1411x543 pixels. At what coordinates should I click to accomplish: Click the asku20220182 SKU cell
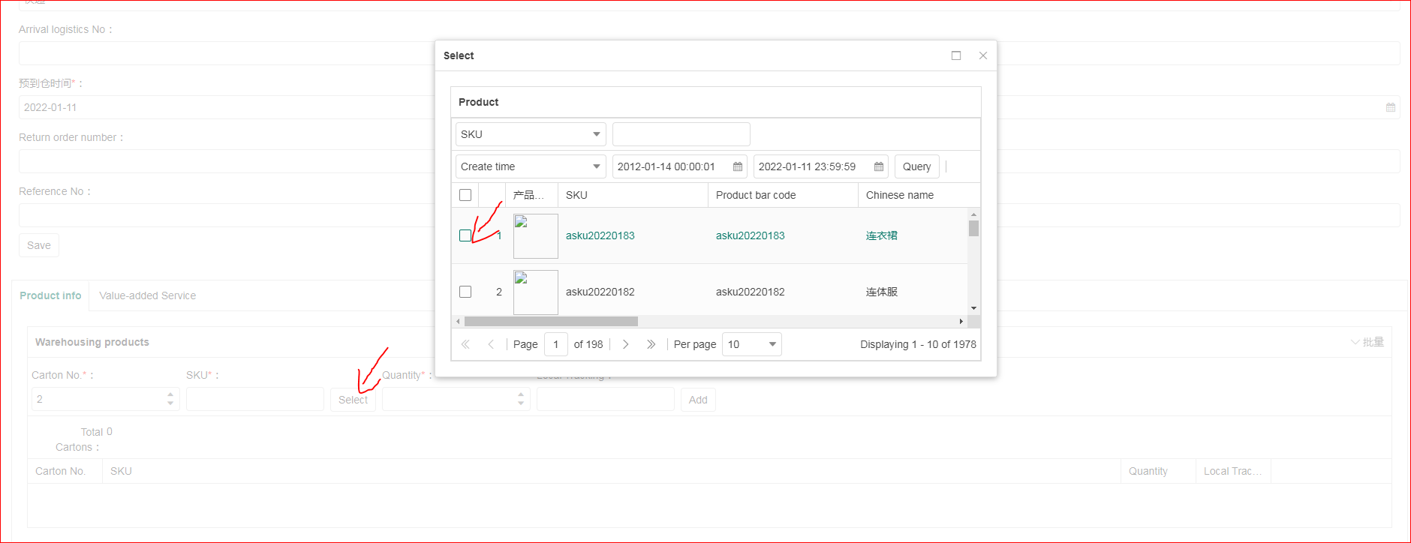pos(600,292)
